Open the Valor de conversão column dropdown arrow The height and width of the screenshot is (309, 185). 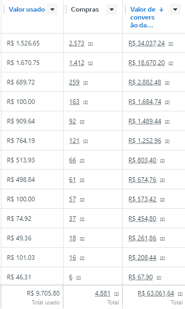pyautogui.click(x=175, y=9)
